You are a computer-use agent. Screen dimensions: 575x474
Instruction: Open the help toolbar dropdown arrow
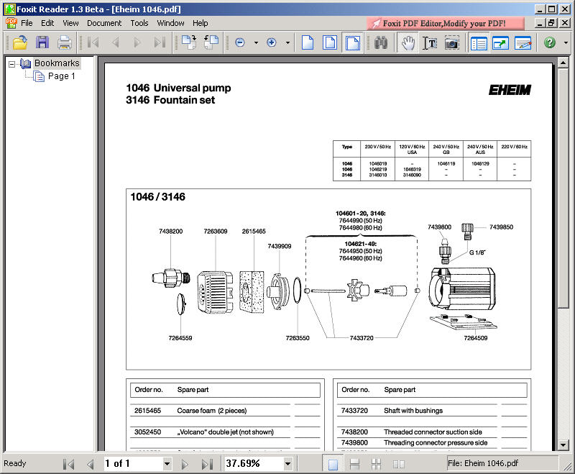(x=566, y=42)
